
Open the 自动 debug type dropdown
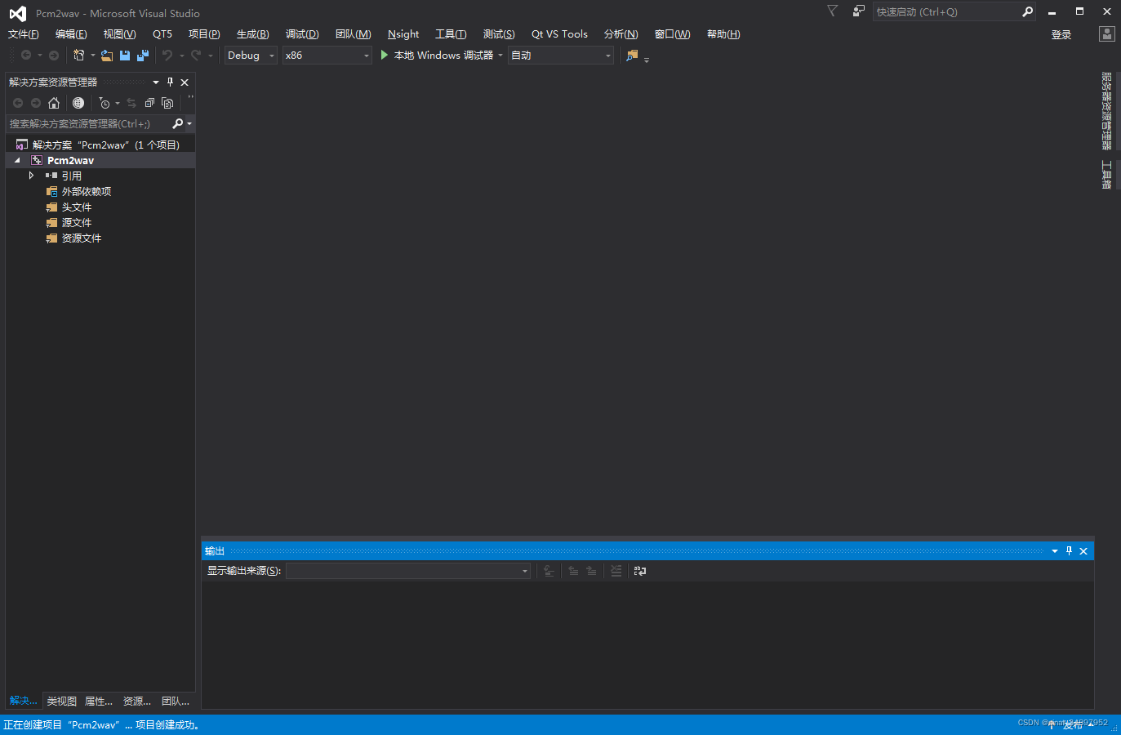point(561,56)
